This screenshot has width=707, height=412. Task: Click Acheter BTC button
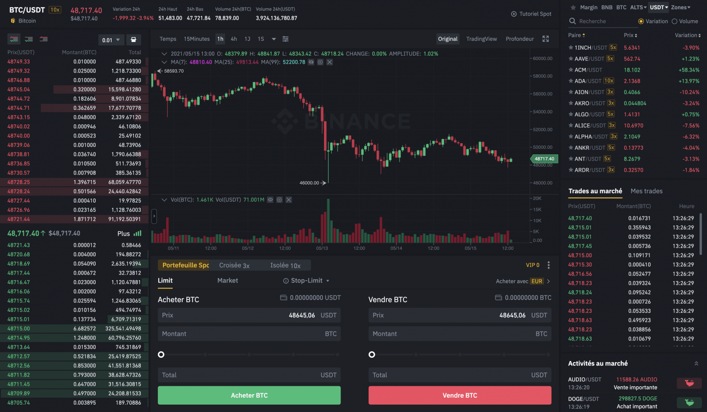tap(249, 395)
